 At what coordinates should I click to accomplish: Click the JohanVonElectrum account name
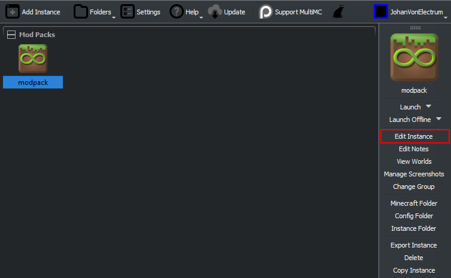click(x=416, y=12)
